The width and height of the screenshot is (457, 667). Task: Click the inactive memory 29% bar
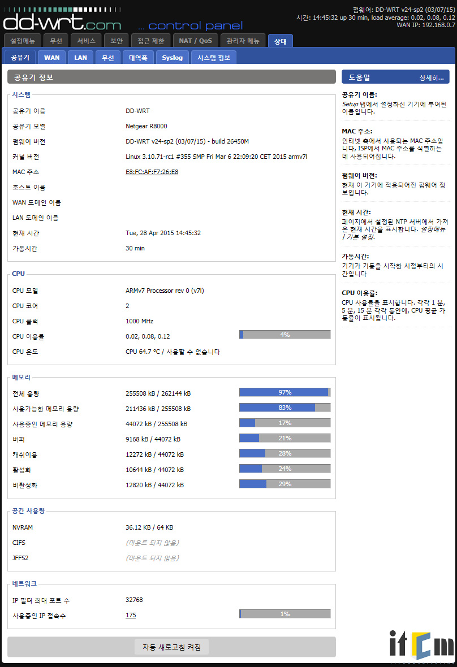point(284,484)
